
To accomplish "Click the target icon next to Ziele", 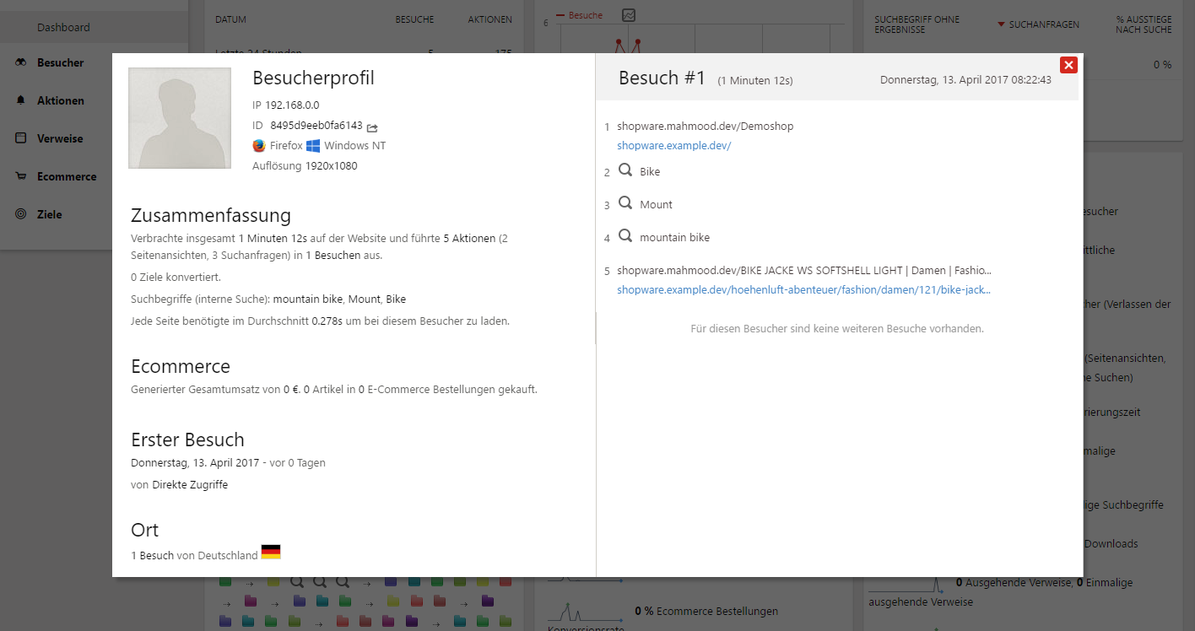I will (x=21, y=214).
